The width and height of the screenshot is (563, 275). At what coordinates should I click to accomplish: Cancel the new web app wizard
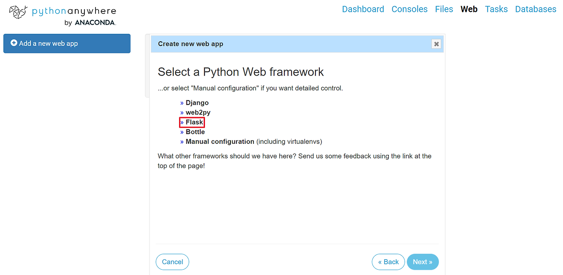click(172, 262)
